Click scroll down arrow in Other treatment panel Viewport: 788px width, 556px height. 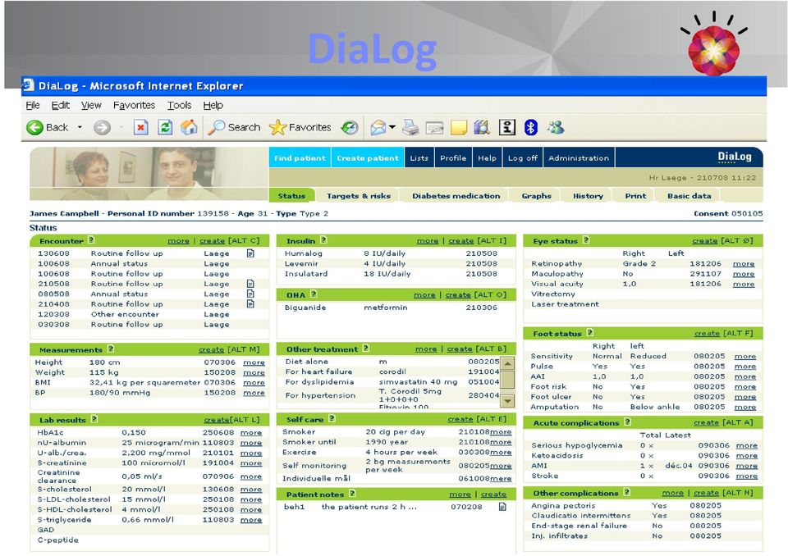click(x=507, y=401)
